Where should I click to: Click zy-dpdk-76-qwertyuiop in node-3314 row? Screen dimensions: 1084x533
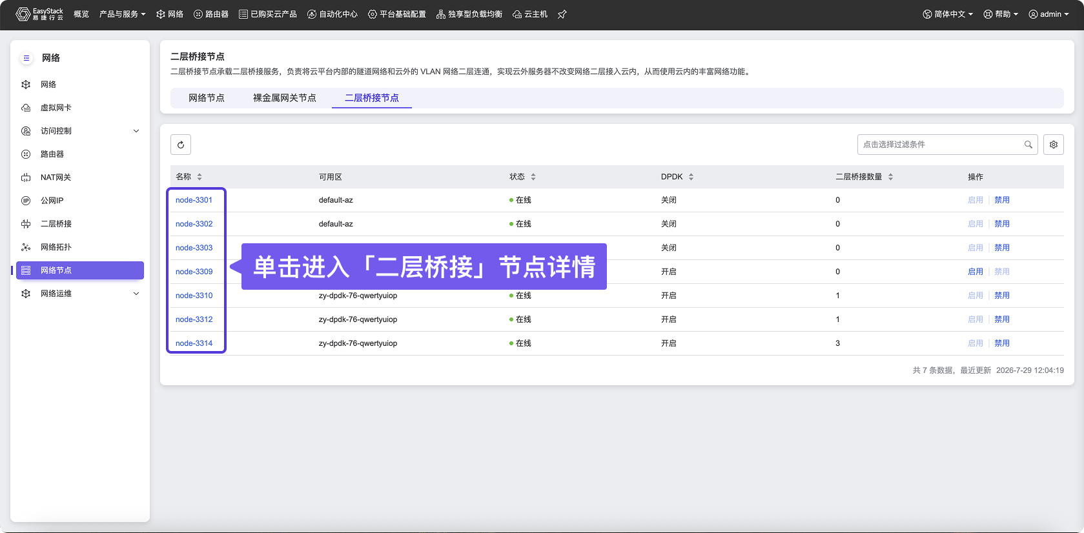(358, 343)
